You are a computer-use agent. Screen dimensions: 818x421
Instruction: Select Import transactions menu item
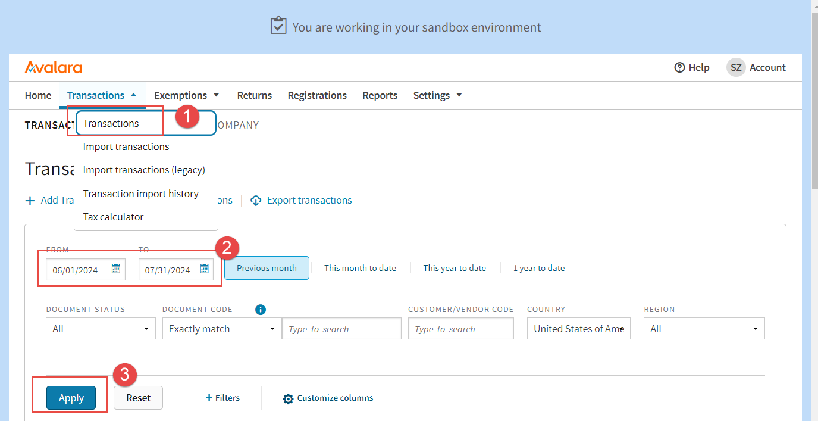(146, 146)
